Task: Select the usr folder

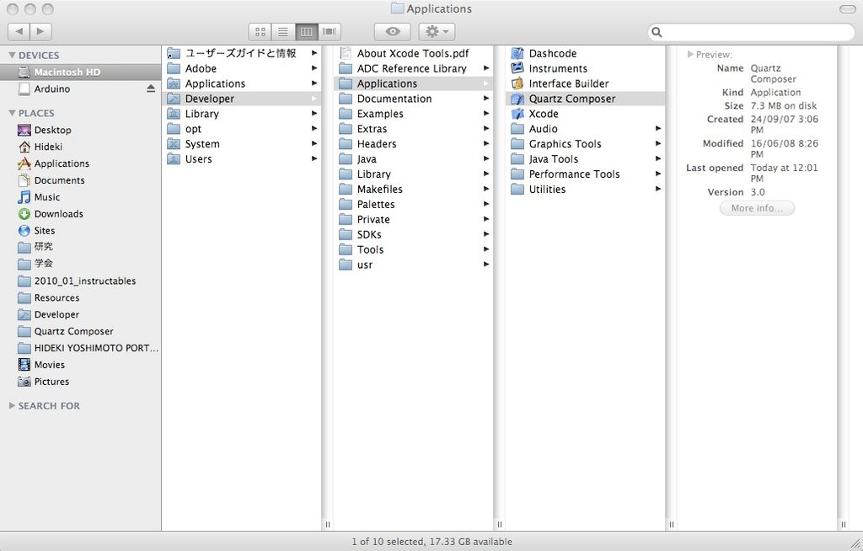Action: tap(414, 265)
